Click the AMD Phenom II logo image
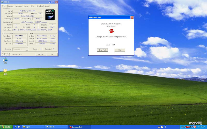Screen dimensions: 207x129 (x=50, y=15)
